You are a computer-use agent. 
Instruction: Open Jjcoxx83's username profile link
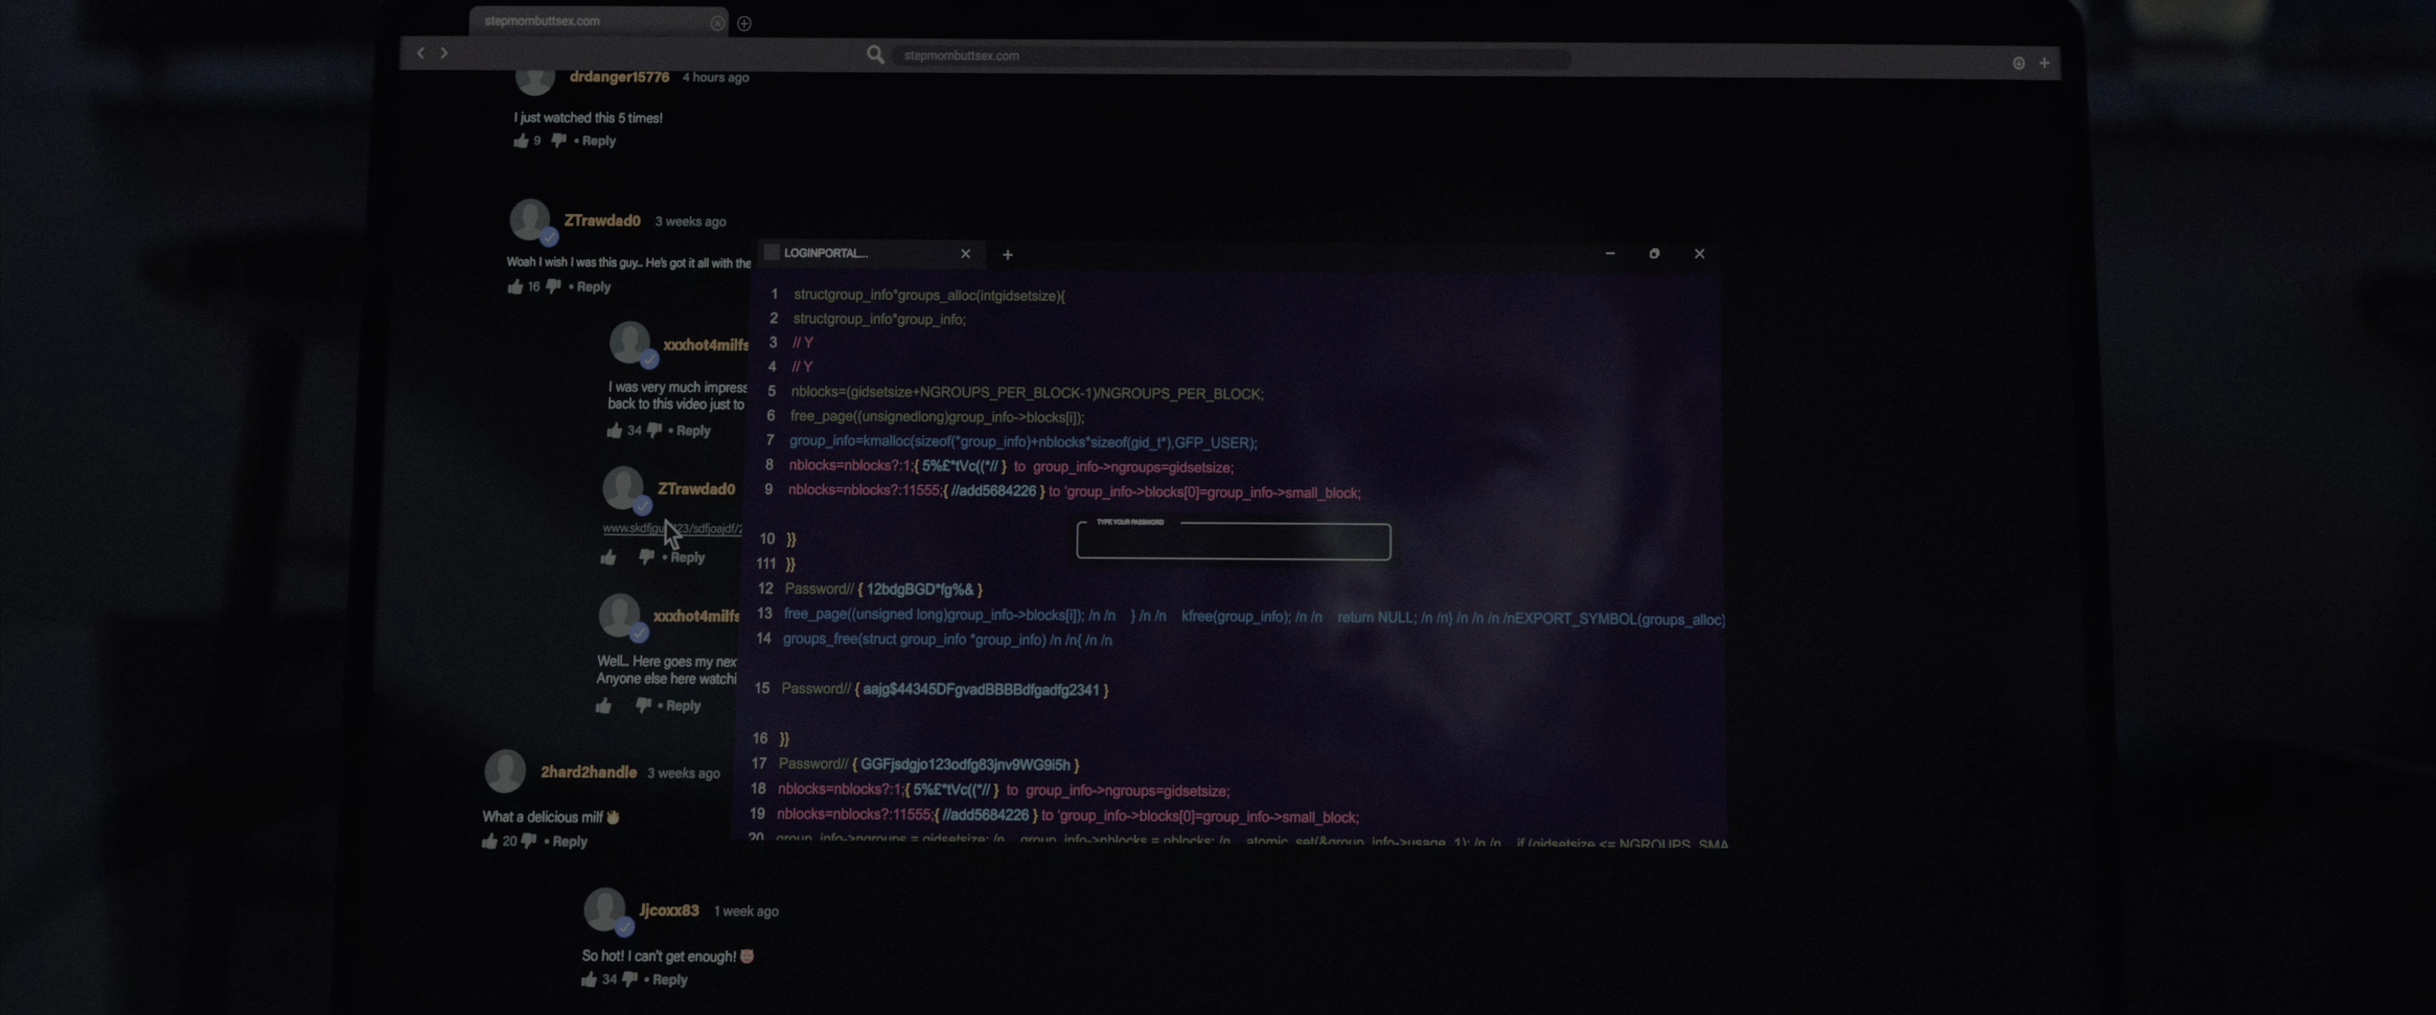pyautogui.click(x=669, y=910)
